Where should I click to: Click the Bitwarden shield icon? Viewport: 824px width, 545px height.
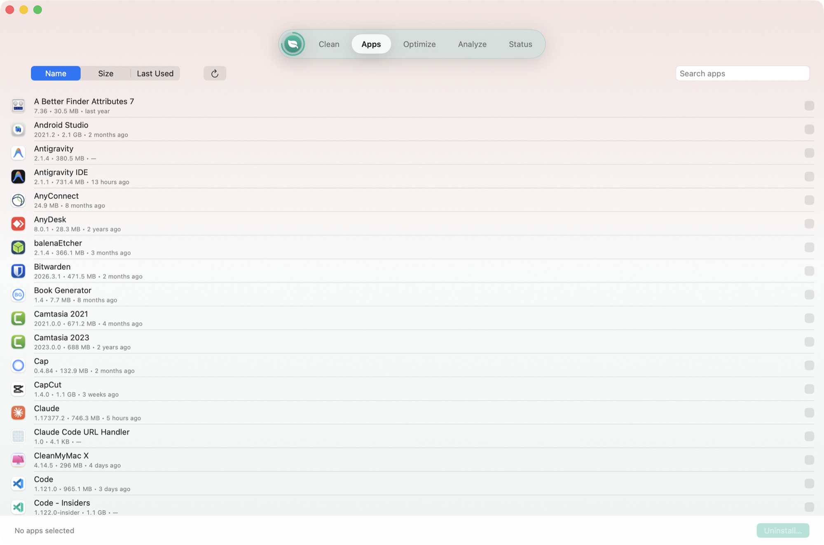pos(18,271)
